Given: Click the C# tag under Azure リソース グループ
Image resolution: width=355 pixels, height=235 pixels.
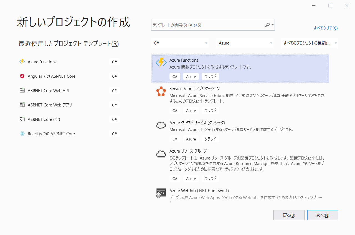Looking at the screenshot, I should click(x=175, y=179).
